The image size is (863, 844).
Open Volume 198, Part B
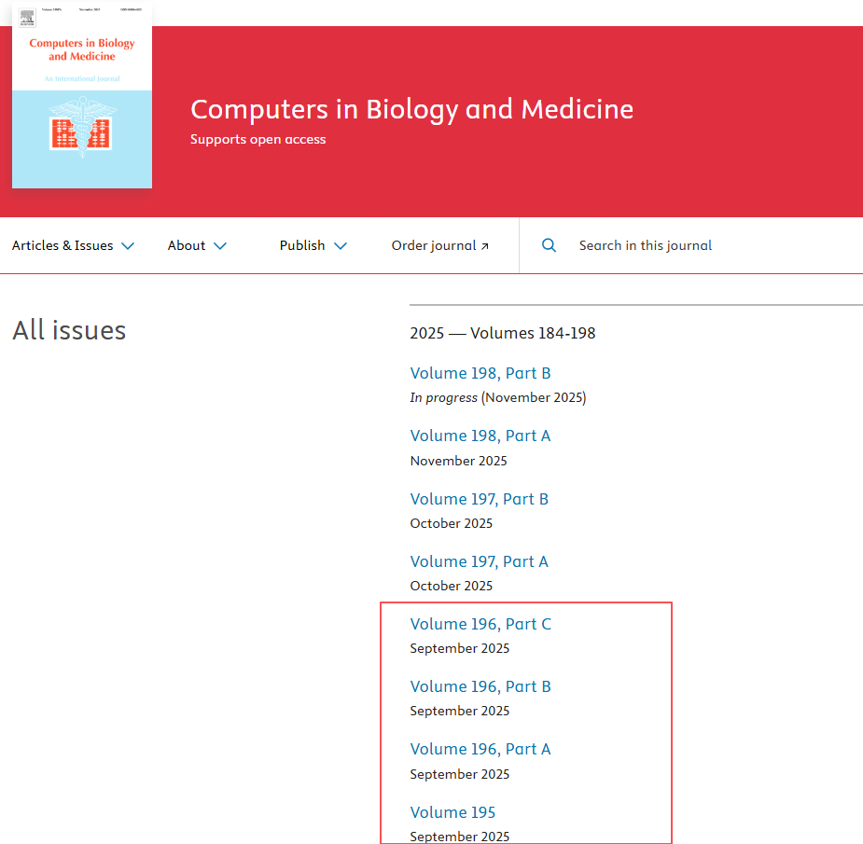480,373
